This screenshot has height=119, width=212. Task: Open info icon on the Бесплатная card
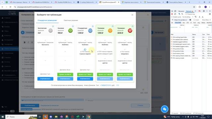coord(53,26)
